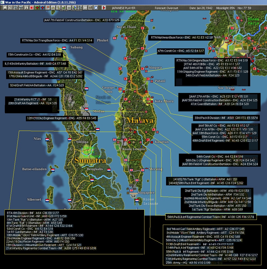The image size is (267, 269).
Task: Select Dutch flag at Batoe-eilanden
Action: (53, 170)
